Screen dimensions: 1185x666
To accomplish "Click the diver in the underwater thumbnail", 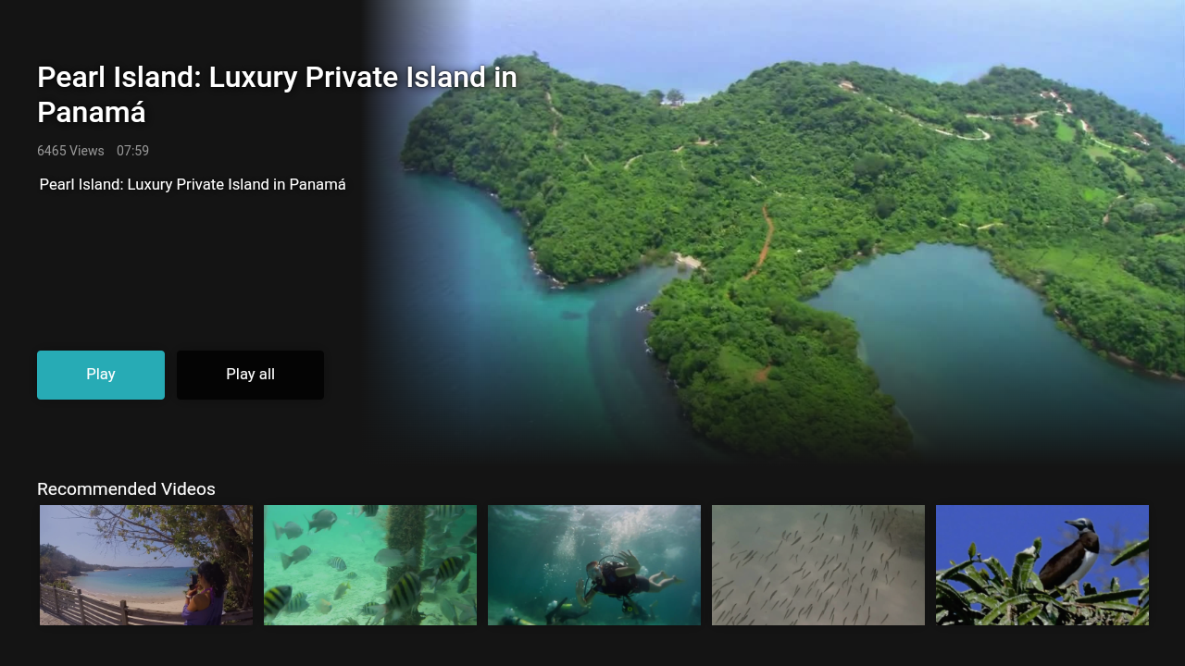I will (620, 578).
